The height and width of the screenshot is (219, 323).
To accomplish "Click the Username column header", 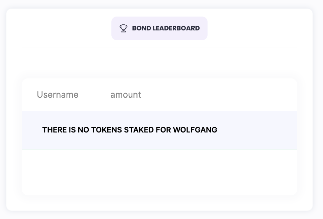I will (58, 95).
